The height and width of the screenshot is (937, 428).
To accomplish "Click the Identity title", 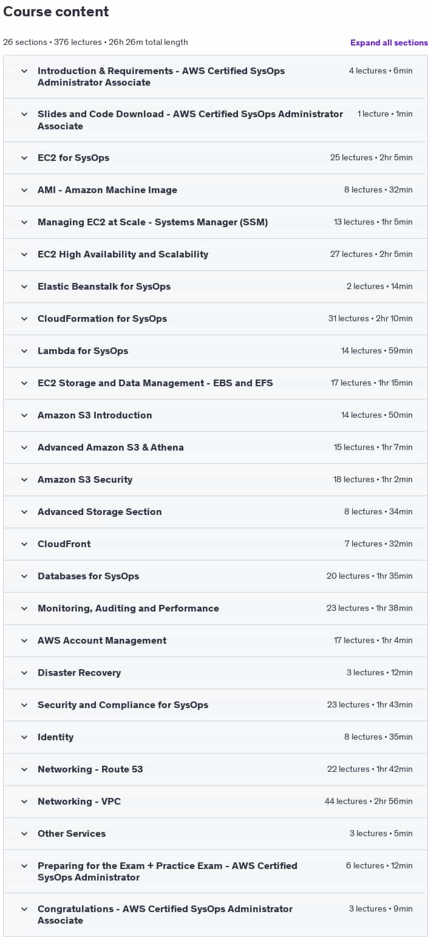I will click(55, 737).
